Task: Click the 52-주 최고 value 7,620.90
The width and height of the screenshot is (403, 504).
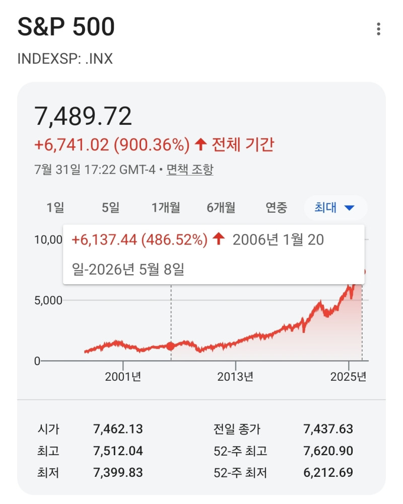Action: [x=328, y=451]
